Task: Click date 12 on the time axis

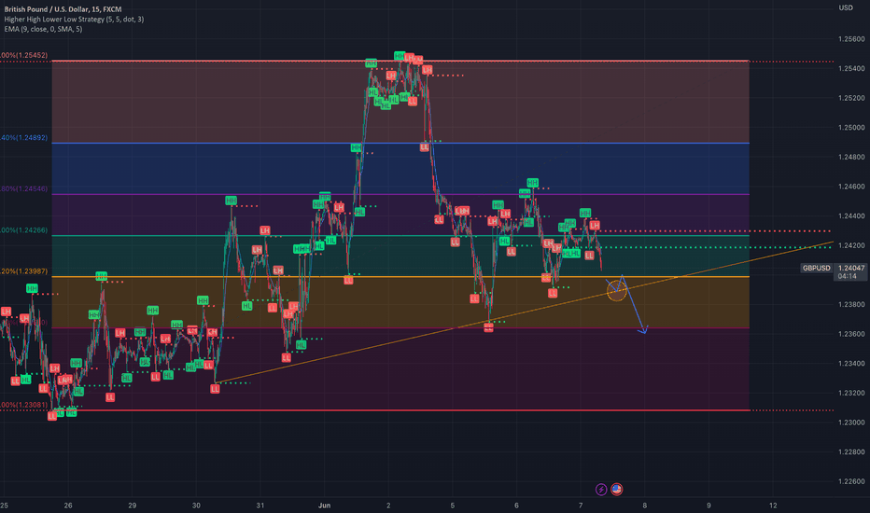Action: point(773,506)
